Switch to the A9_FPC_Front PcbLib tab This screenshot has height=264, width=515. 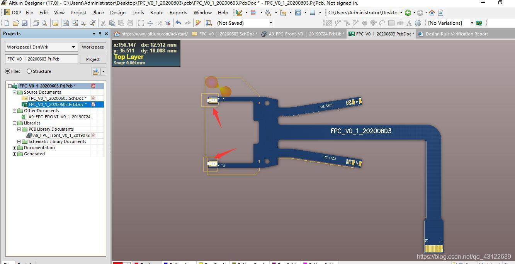pyautogui.click(x=303, y=34)
